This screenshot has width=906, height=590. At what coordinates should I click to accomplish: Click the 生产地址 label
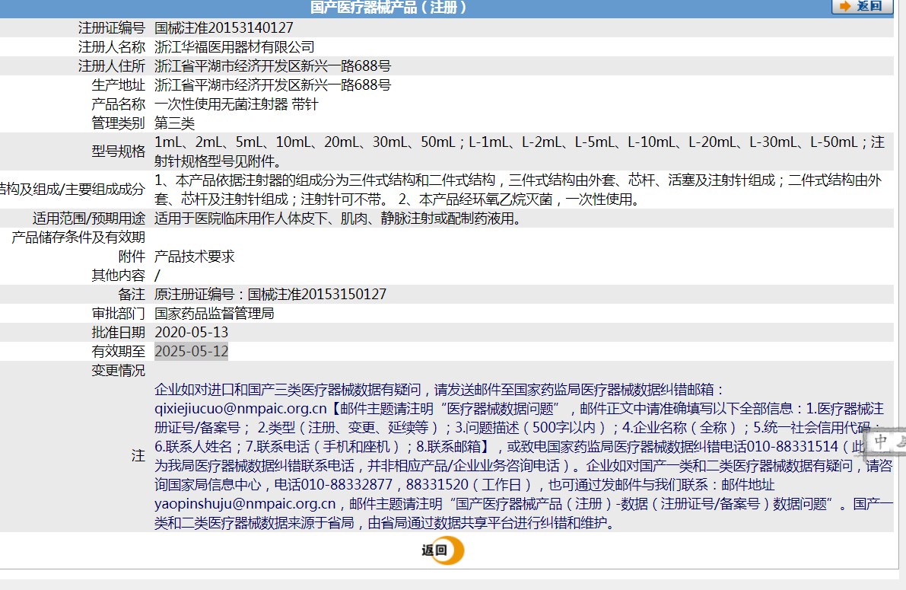click(119, 85)
